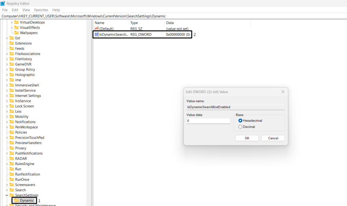Image resolution: width=347 pixels, height=206 pixels.
Task: Click the Dynamic folder icon
Action: tap(16, 201)
